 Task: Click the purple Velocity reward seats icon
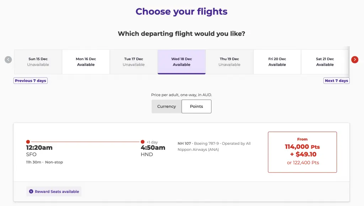point(31,191)
